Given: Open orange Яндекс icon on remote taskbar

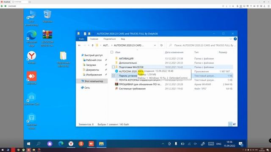Looking at the screenshot, I should point(81,144).
